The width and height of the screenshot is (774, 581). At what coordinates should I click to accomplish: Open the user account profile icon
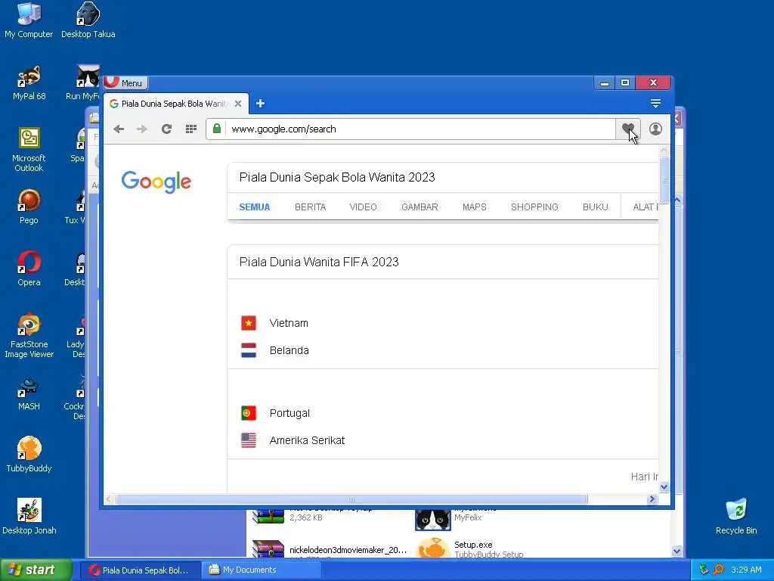(655, 129)
